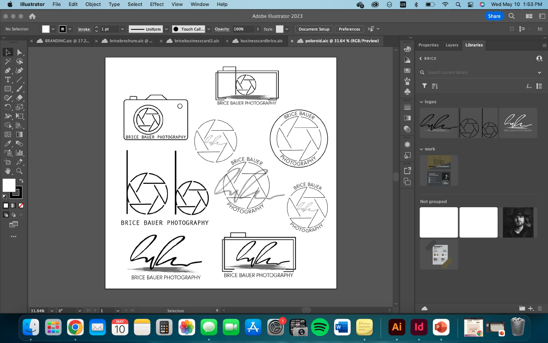Expand the Opacity value arrow
548x343 pixels.
pyautogui.click(x=258, y=29)
